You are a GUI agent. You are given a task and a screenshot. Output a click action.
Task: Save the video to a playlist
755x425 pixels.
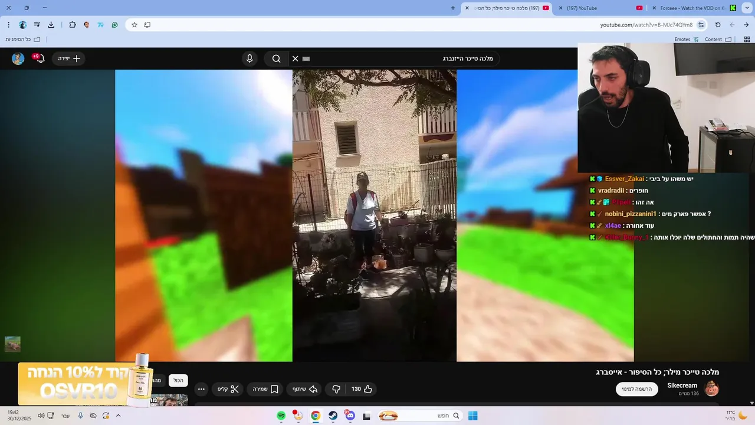pyautogui.click(x=266, y=389)
